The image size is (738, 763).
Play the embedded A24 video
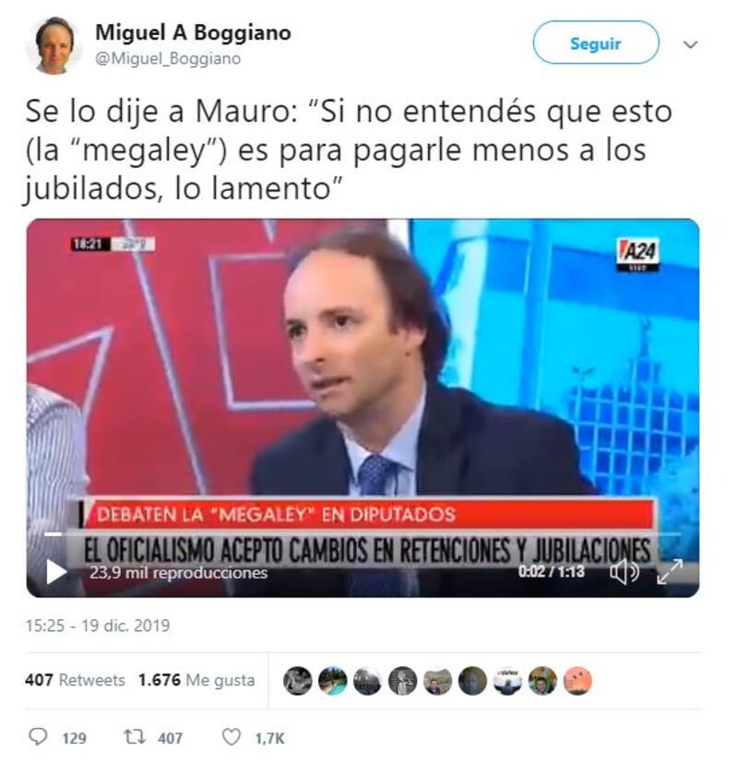[56, 572]
